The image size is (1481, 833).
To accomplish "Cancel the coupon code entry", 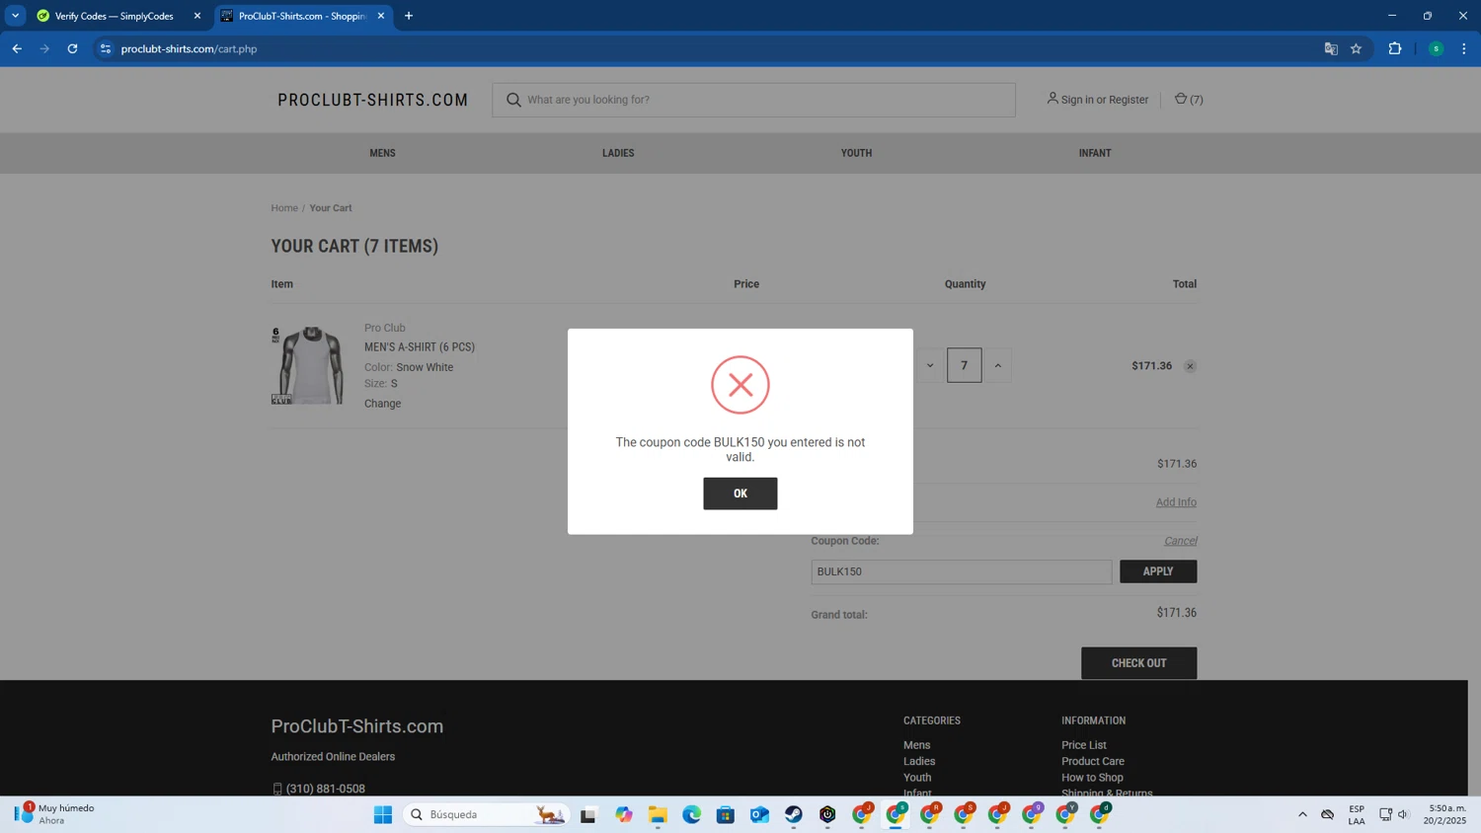I will point(1180,541).
